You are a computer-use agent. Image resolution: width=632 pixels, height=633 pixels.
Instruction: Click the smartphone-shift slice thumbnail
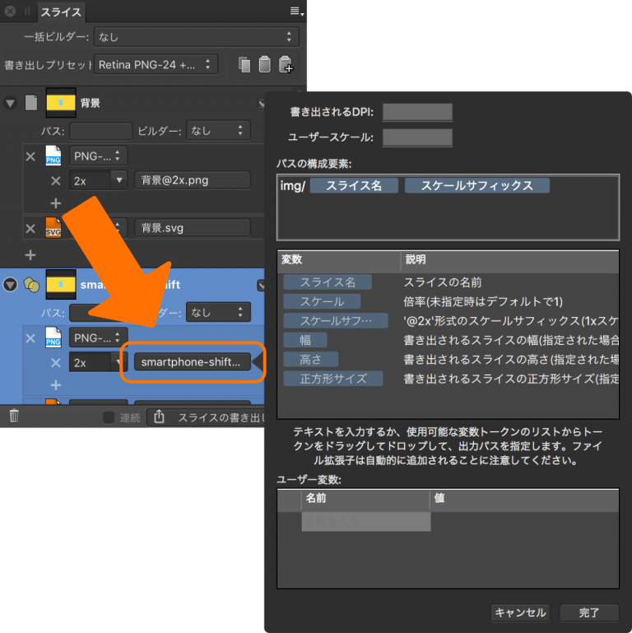click(61, 285)
